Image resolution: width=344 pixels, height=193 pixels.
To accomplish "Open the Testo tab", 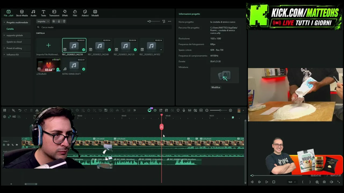I will [43, 13].
